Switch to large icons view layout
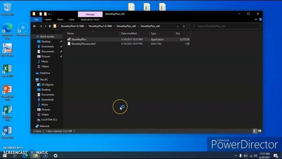 [x=260, y=131]
